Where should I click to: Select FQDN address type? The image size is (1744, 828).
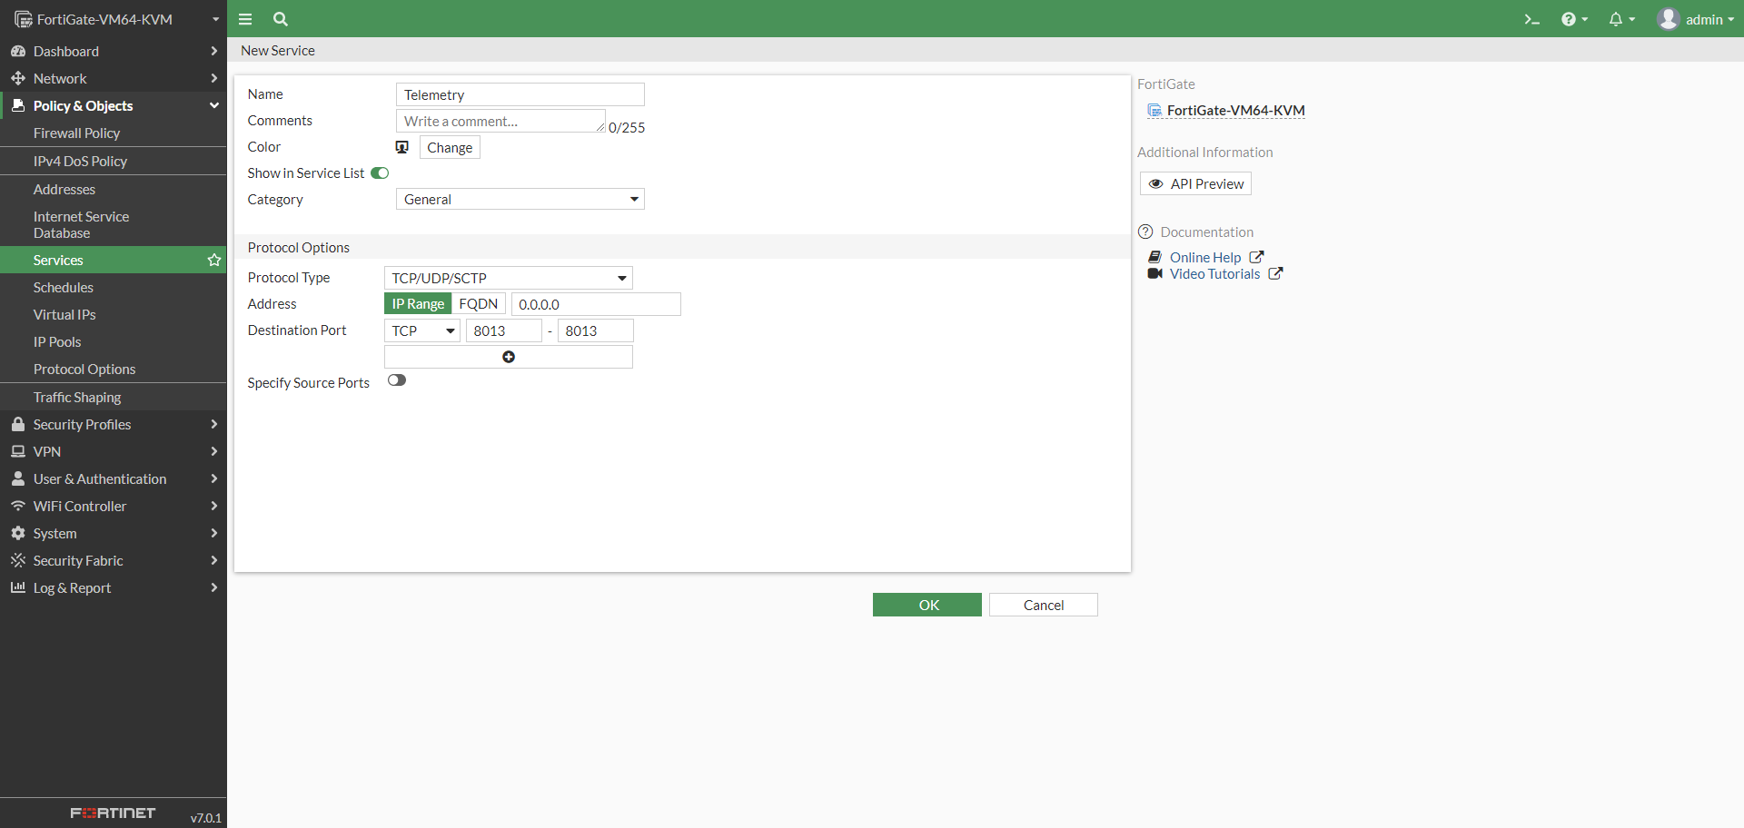coord(479,304)
